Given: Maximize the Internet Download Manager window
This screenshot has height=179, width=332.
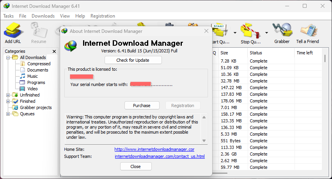Looking at the screenshot, I should point(304,6).
